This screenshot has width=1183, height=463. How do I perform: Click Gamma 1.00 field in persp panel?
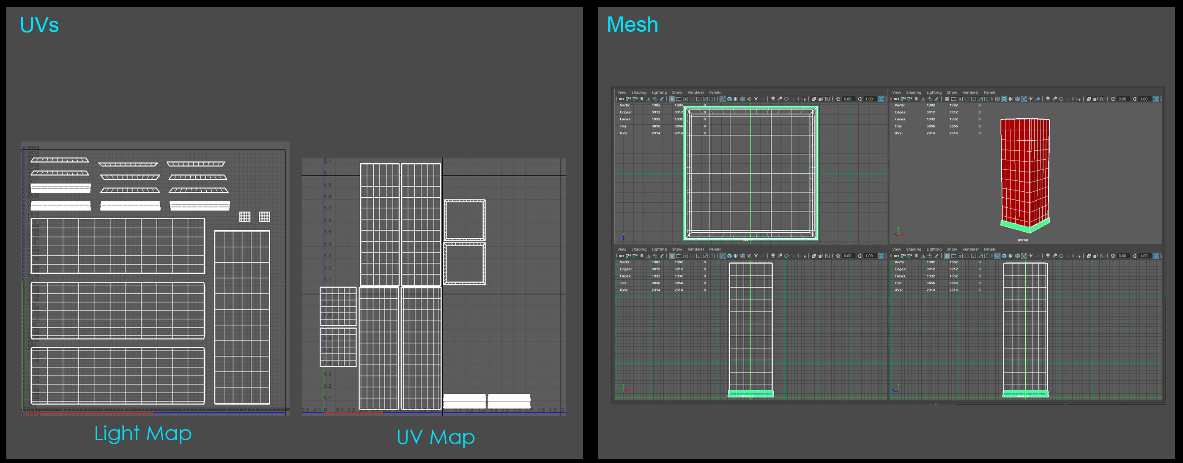[x=1145, y=99]
